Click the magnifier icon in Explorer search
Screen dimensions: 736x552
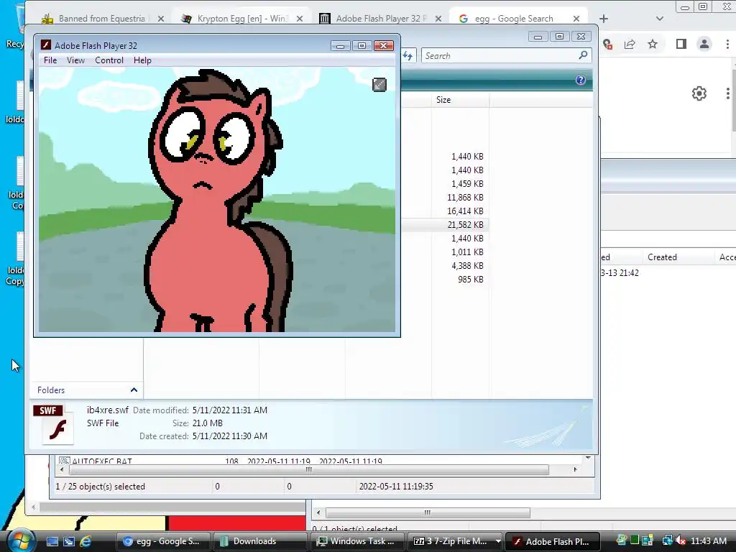[x=583, y=55]
